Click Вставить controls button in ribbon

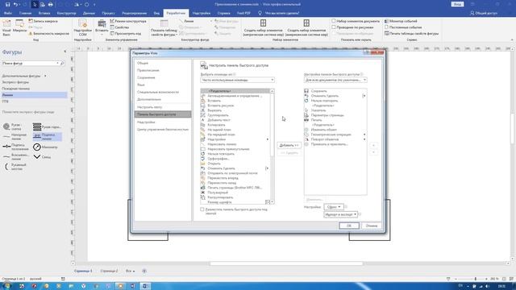click(102, 27)
